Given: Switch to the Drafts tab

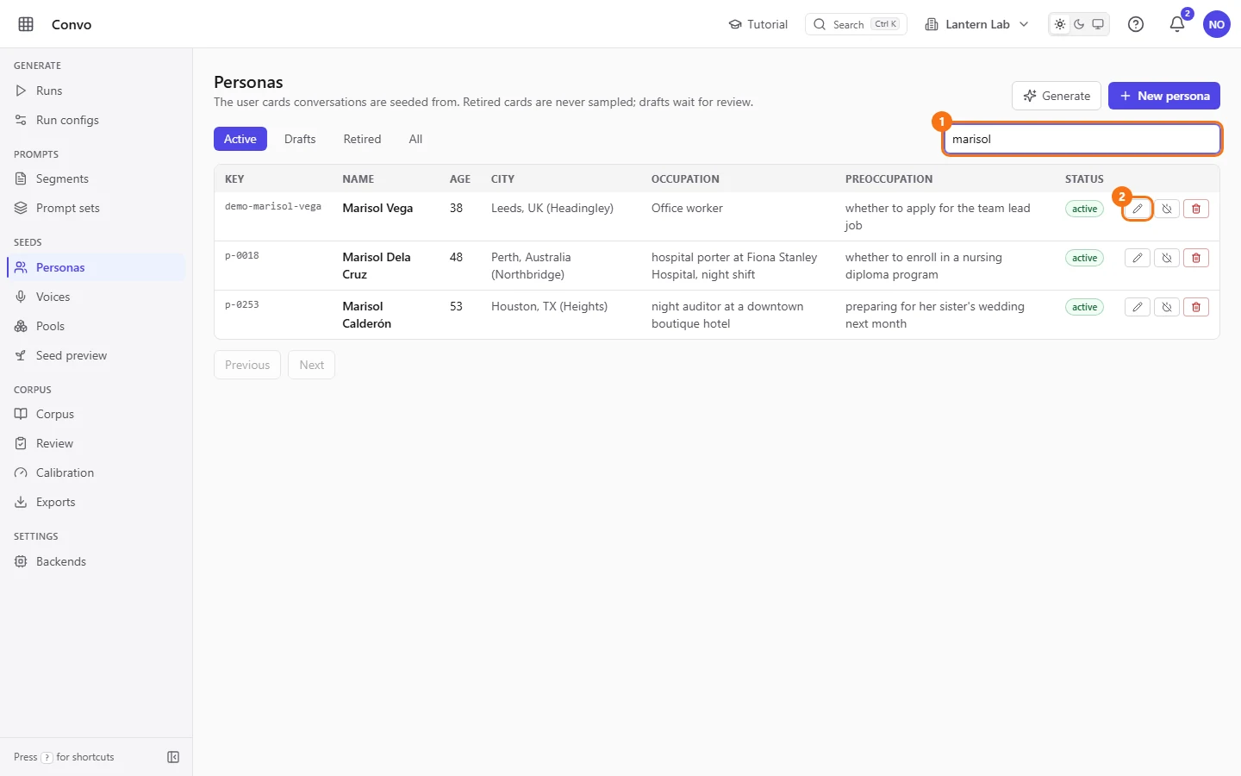Looking at the screenshot, I should (x=300, y=139).
